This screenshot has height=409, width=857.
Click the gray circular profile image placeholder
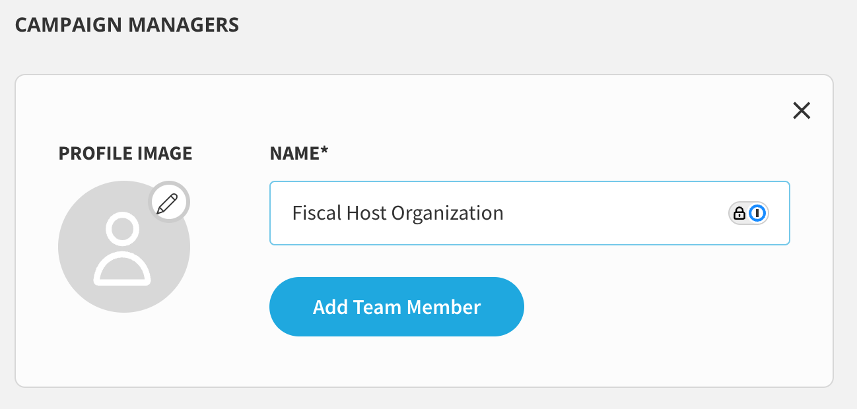pyautogui.click(x=124, y=247)
